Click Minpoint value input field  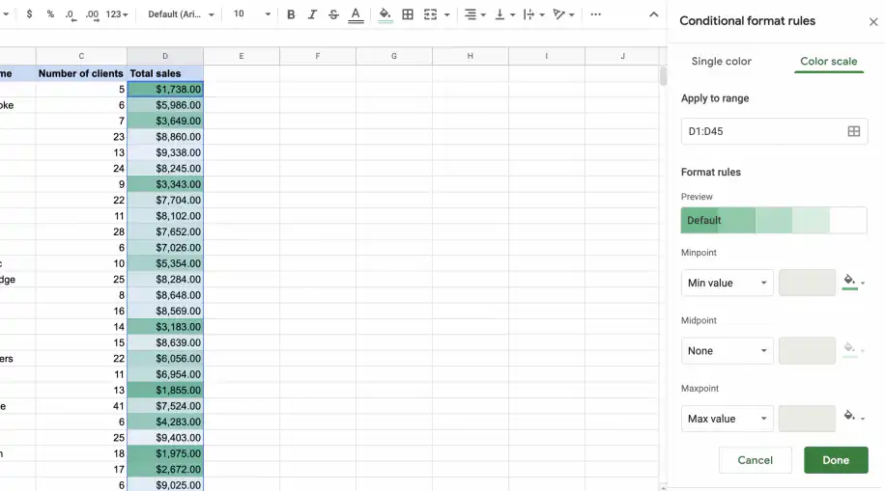pyautogui.click(x=807, y=283)
